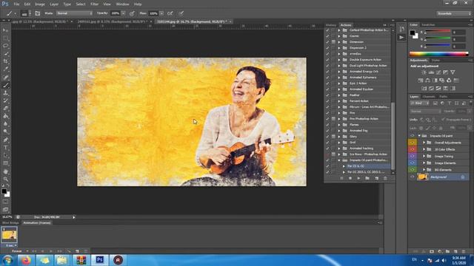Open the layer blend mode dropdown
Image resolution: width=474 pixels, height=266 pixels.
click(x=426, y=112)
